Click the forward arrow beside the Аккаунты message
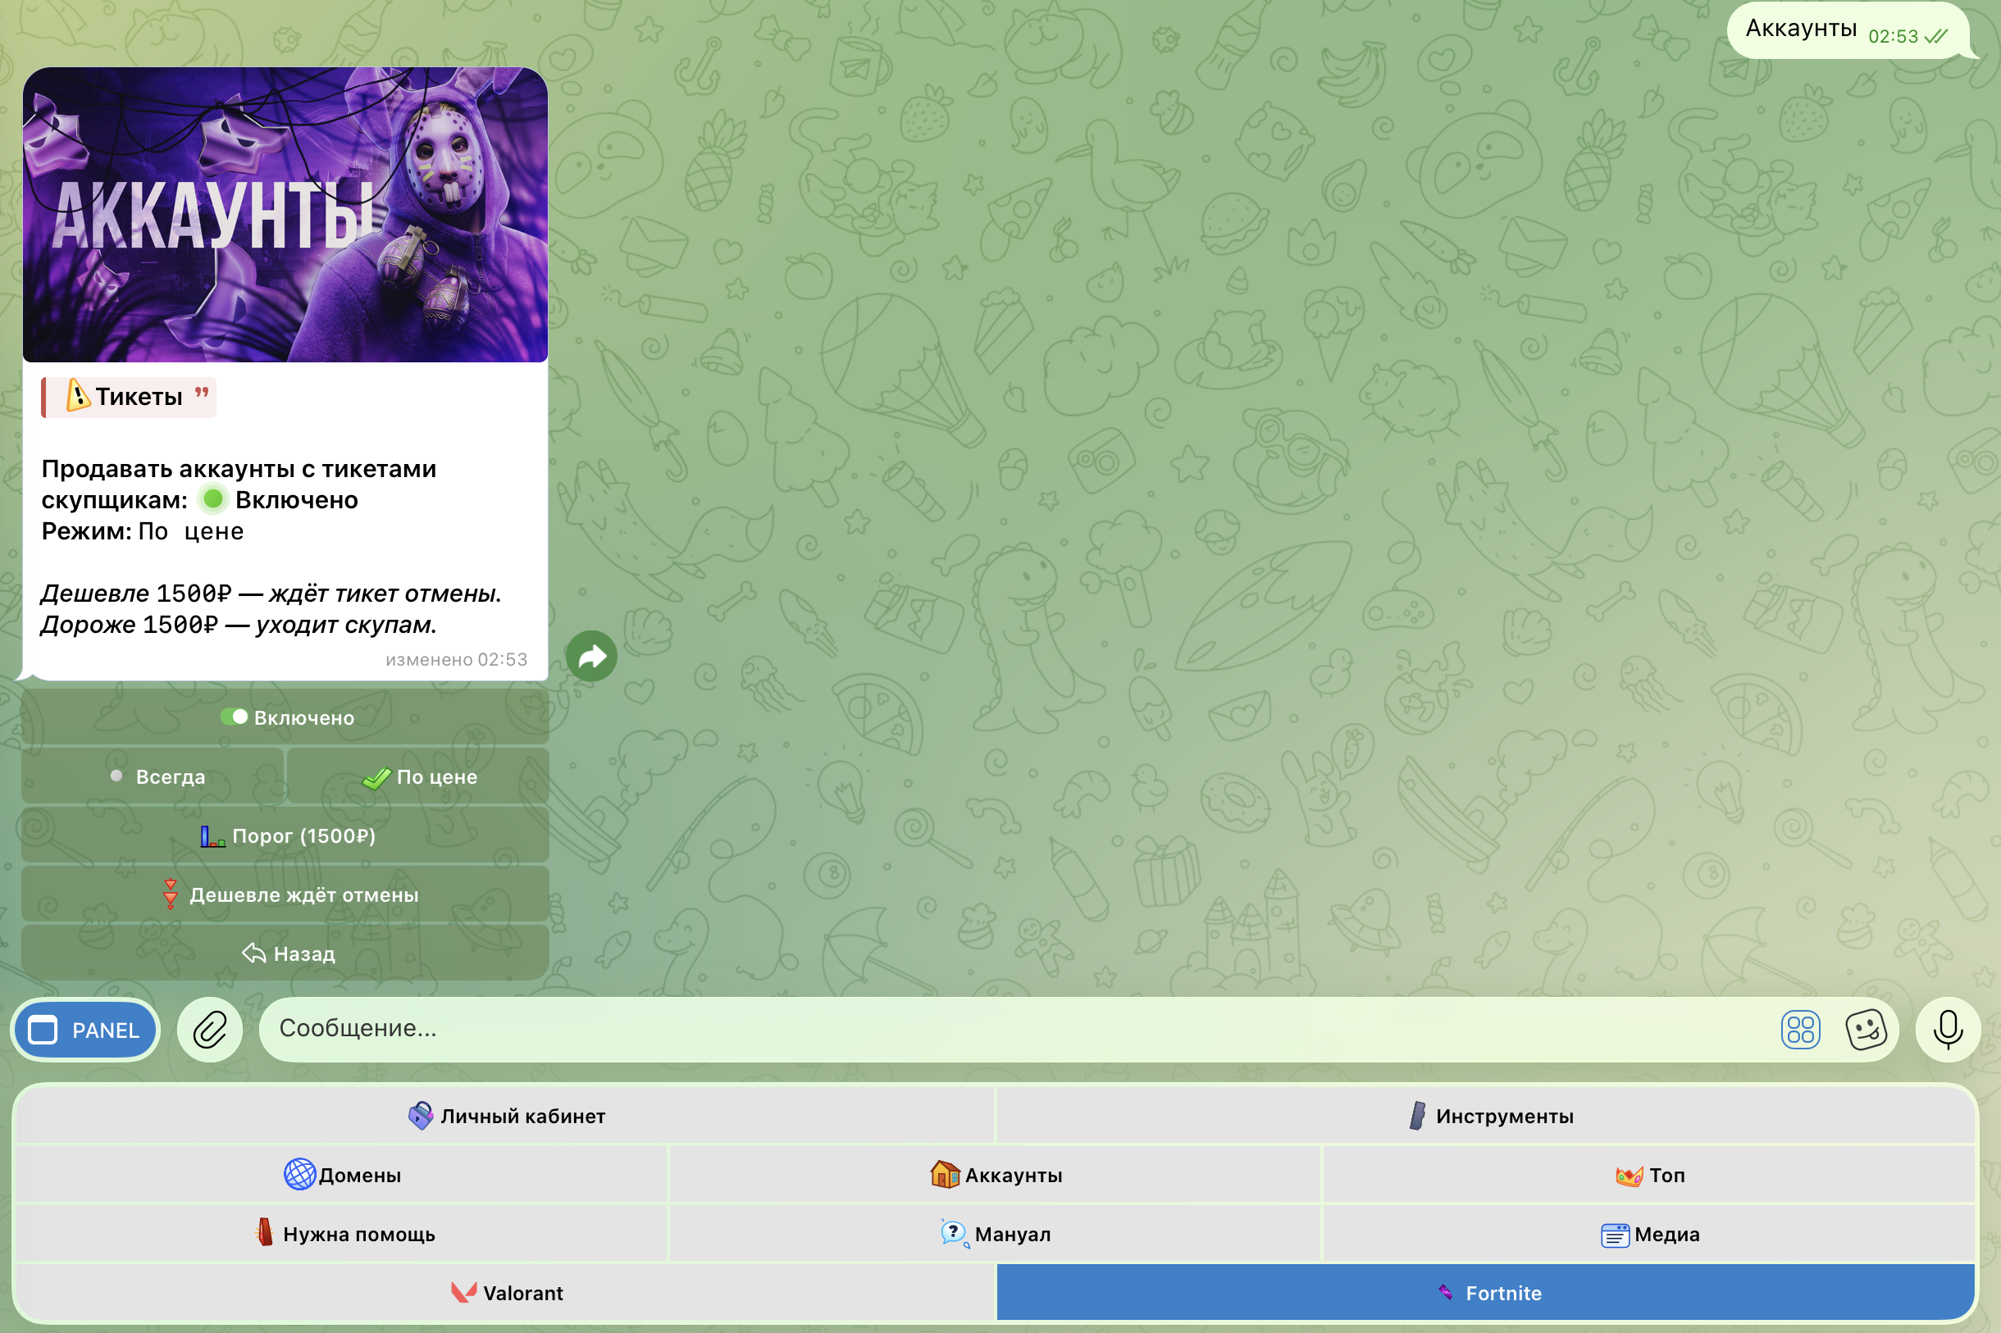 pos(591,657)
